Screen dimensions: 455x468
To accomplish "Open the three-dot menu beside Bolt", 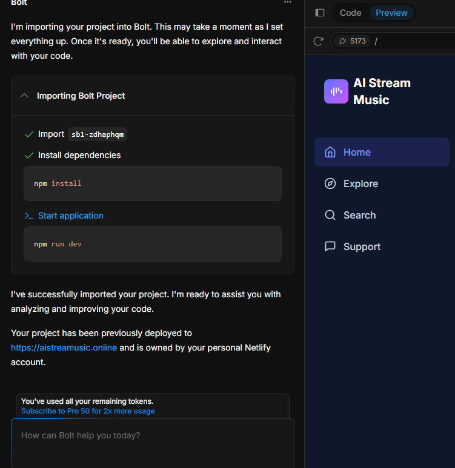I will click(287, 2).
